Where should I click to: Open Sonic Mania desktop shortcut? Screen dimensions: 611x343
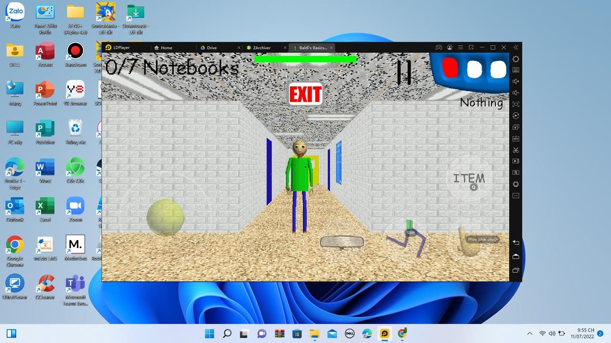pyautogui.click(x=105, y=18)
